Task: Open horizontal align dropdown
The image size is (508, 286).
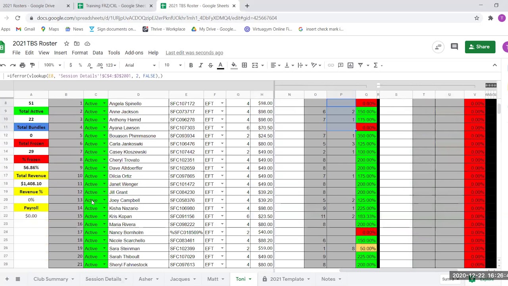Action: [x=275, y=65]
